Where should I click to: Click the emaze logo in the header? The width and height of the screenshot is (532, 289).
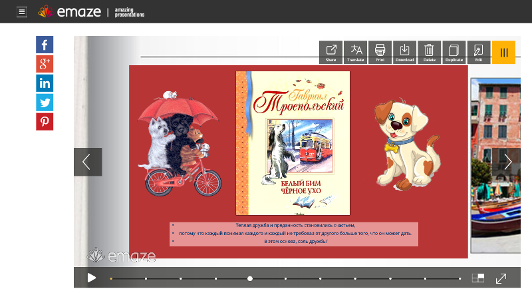[70, 12]
